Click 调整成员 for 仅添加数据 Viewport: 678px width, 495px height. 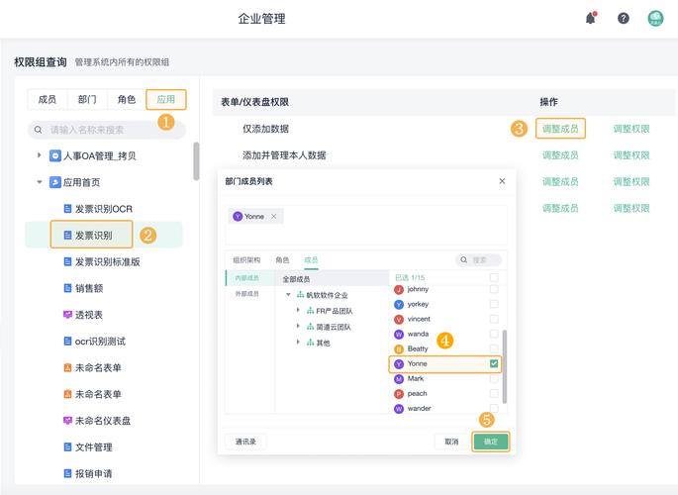(x=560, y=129)
